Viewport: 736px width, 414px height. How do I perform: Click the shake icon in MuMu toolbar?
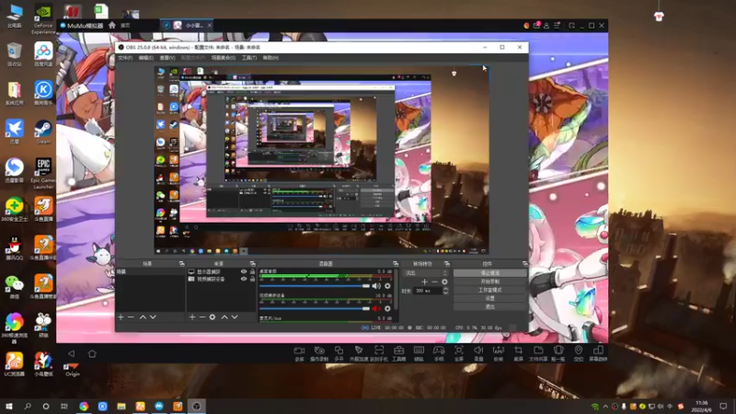[558, 351]
